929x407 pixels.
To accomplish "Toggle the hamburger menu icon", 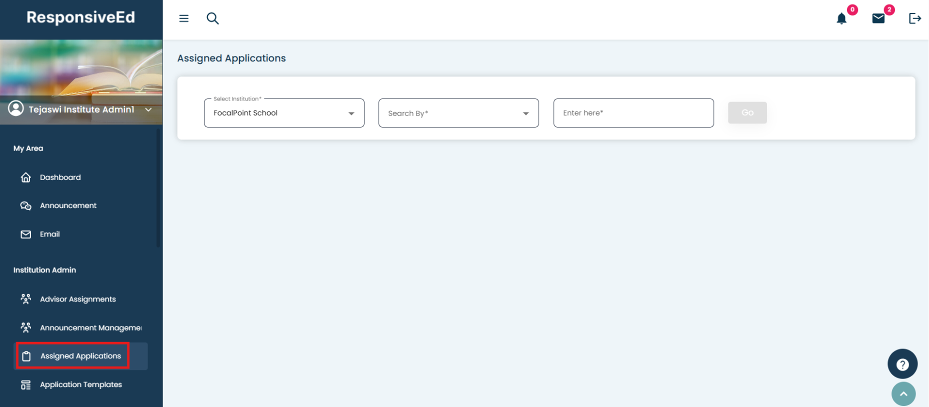I will 184,18.
